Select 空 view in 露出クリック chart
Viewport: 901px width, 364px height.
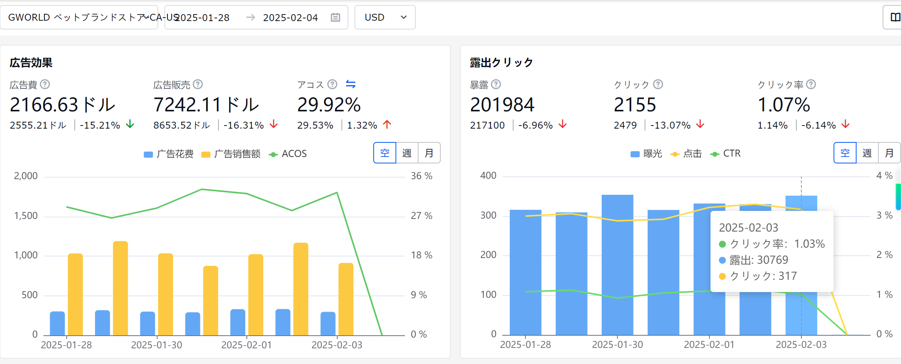click(845, 153)
